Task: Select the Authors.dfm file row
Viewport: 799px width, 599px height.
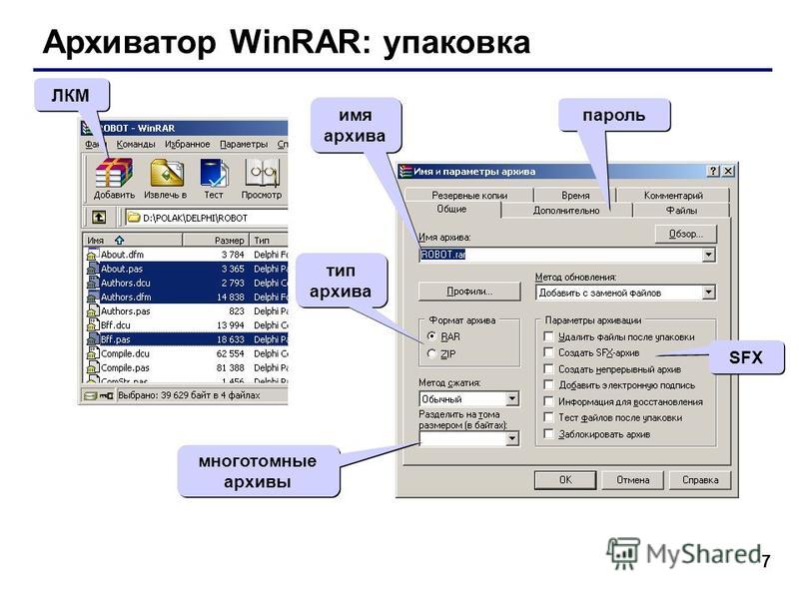Action: point(187,297)
